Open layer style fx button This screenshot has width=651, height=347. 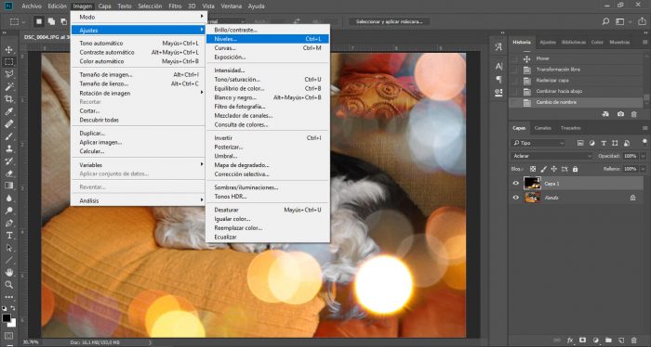[570, 341]
